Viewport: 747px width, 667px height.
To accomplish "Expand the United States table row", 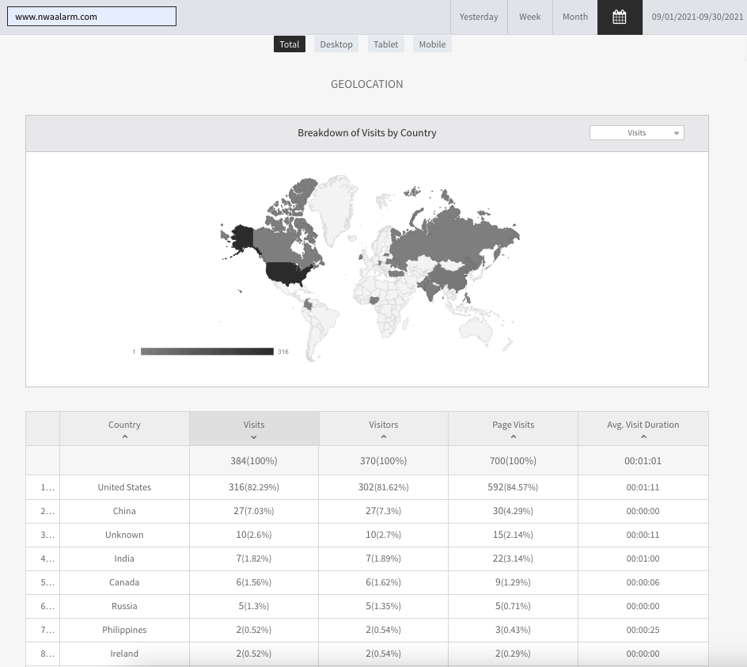I will 43,487.
